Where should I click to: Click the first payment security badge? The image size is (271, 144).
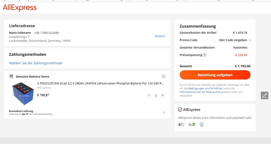[x=181, y=125]
